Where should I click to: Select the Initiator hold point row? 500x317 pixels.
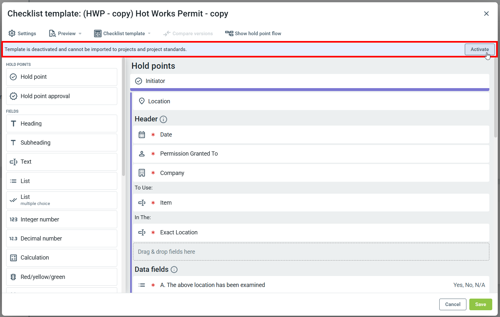pos(309,81)
